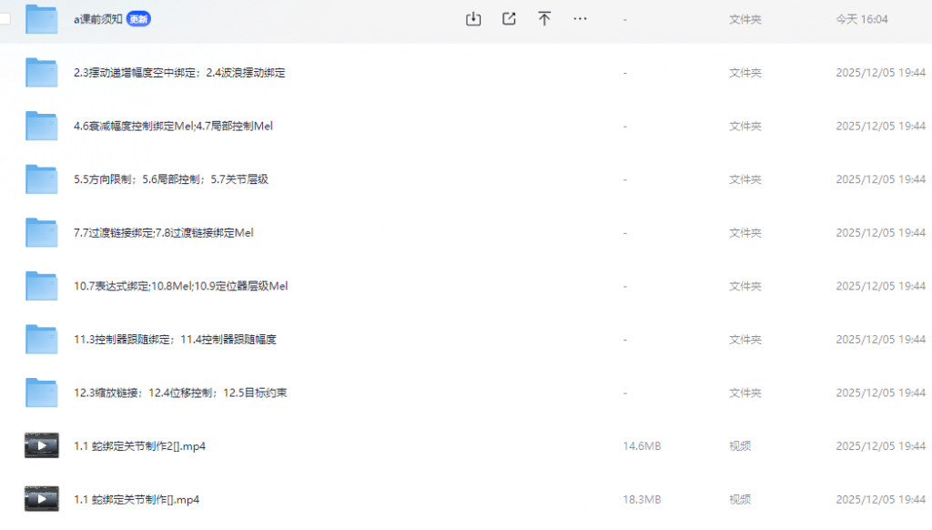Click the 视频 type label of 蛇绑定关节制作.mp4
This screenshot has height=530, width=932.
pos(739,499)
